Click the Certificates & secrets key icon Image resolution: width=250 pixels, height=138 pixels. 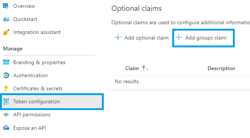[x=6, y=88]
